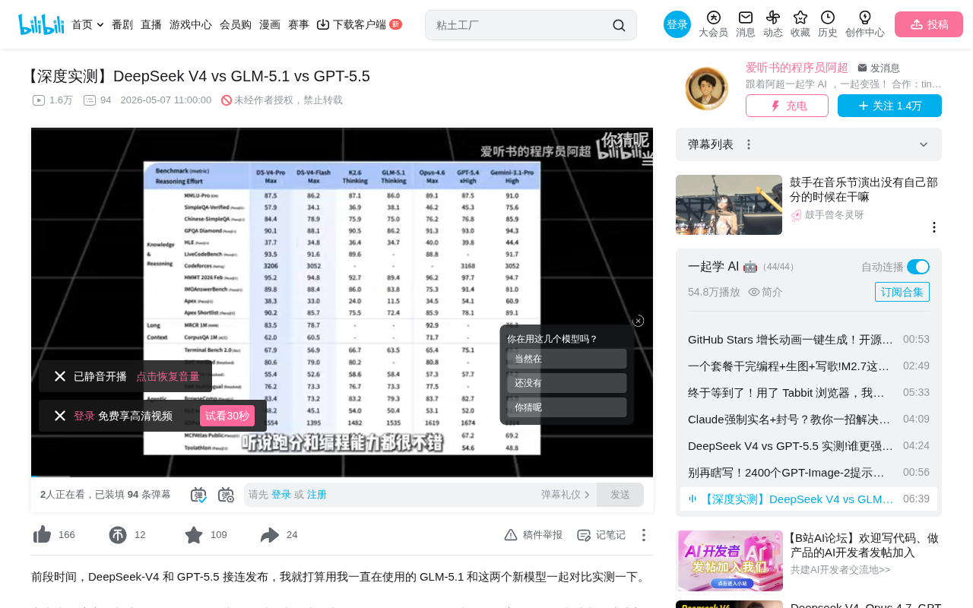Viewport: 973px width, 608px height.
Task: Click 点击恢复音量 to restore sound
Action: coord(168,376)
